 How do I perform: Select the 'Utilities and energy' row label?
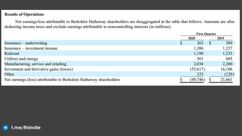coord(21,59)
